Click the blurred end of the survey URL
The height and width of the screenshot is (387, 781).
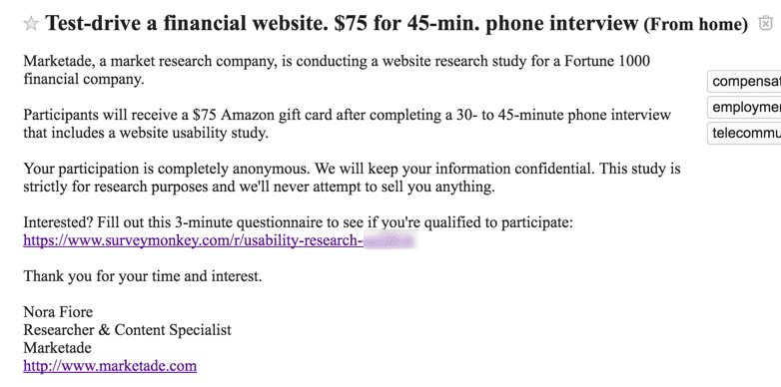coord(390,240)
